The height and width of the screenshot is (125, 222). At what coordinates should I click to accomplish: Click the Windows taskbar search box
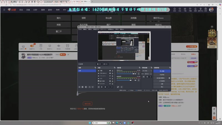coord(102,123)
